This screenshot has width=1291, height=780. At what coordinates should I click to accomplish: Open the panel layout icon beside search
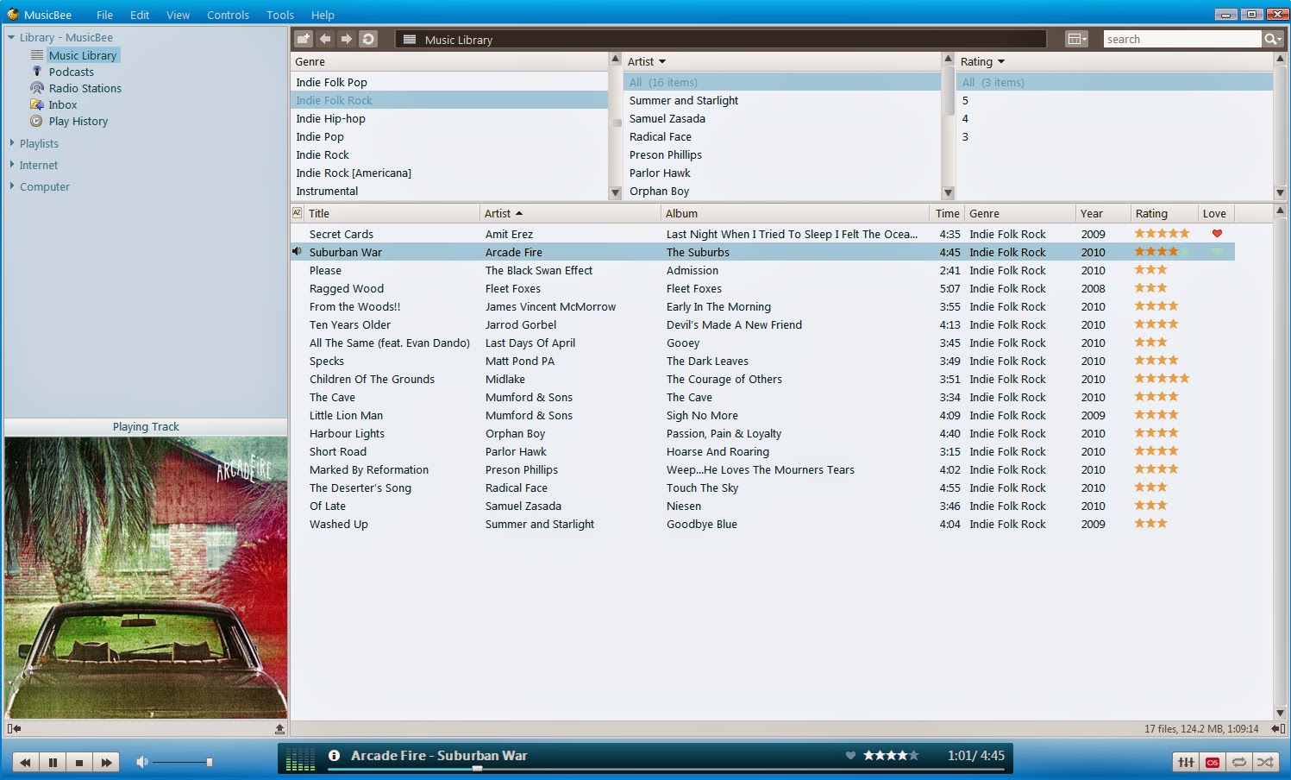click(1076, 39)
